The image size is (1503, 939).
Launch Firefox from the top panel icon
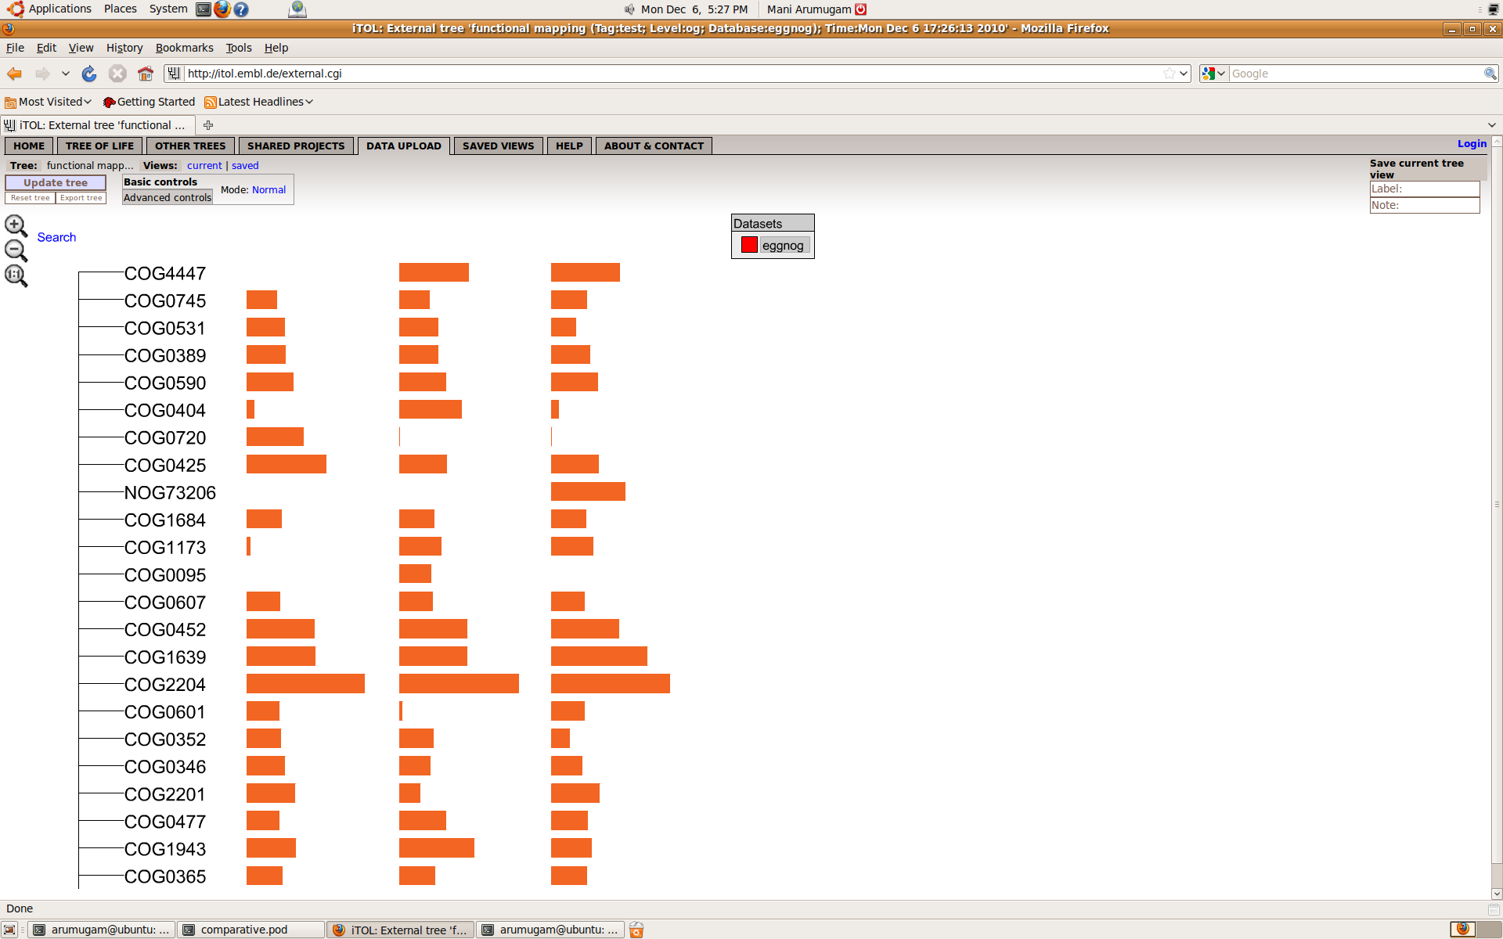point(222,9)
